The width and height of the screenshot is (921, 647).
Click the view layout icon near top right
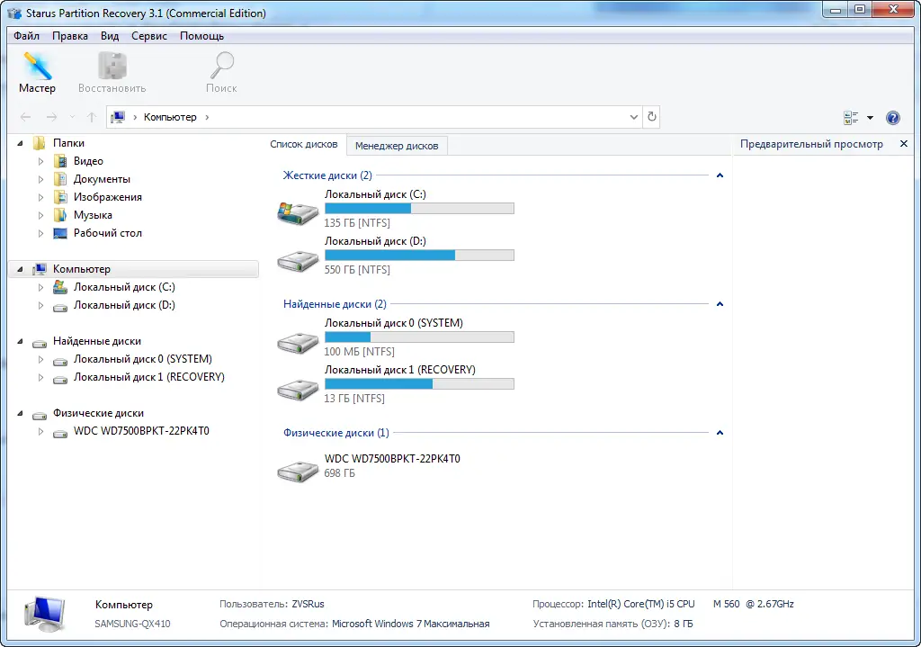point(851,117)
